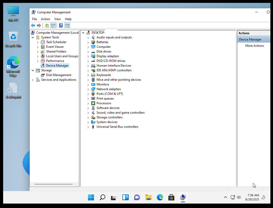Screen dimensions: 273x208
Task: Open Microsoft Store from the taskbar
Action: click(x=171, y=197)
